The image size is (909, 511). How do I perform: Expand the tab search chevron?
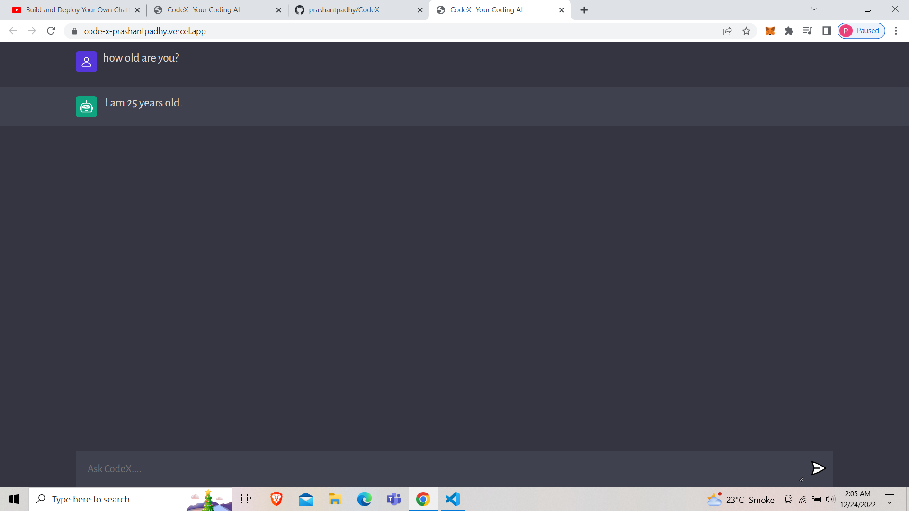point(814,9)
